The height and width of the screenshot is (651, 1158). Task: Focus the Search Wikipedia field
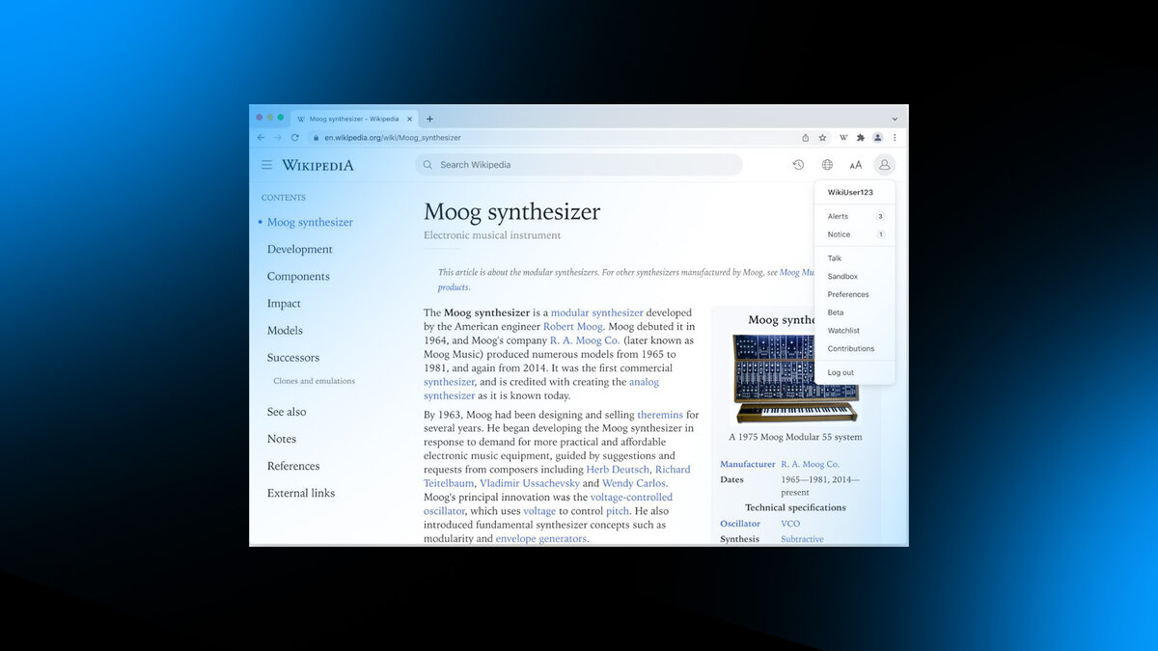(x=579, y=165)
